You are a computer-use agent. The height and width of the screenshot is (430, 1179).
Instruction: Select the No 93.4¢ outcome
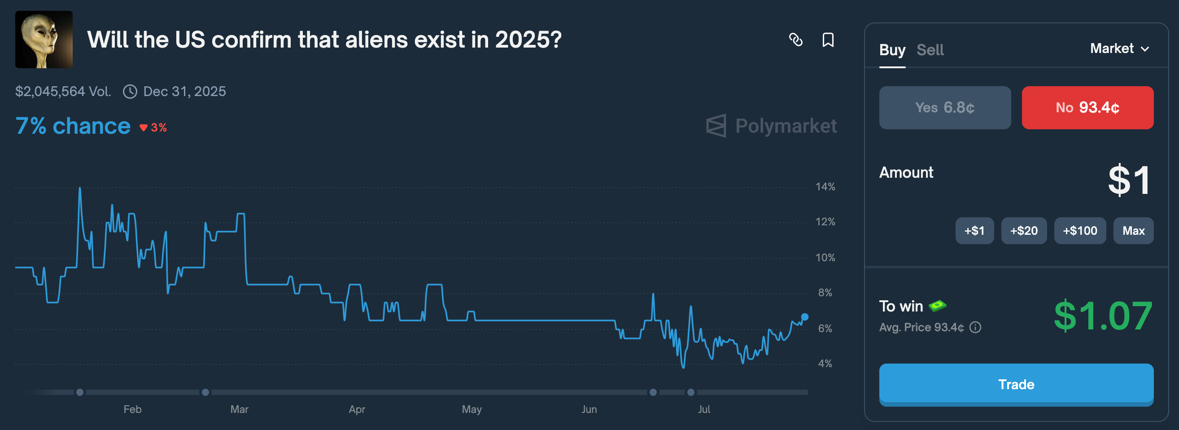[1087, 108]
